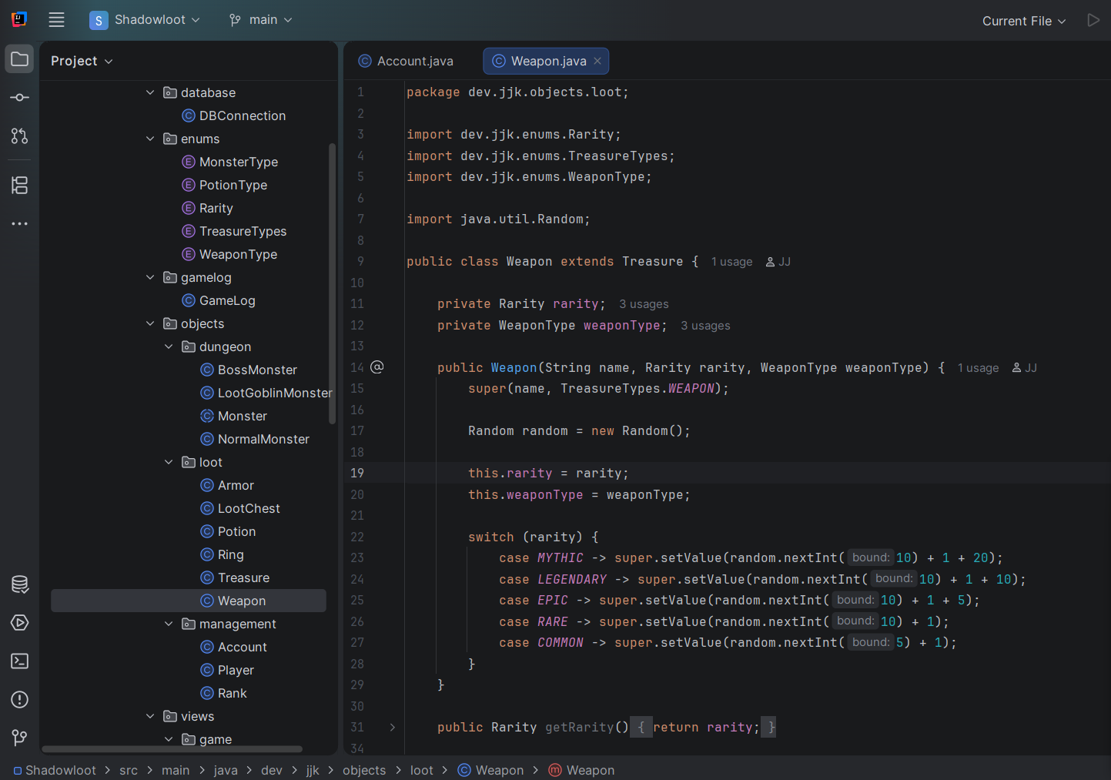Viewport: 1111px width, 780px height.
Task: Open BossMonster class in project tree
Action: pyautogui.click(x=248, y=370)
